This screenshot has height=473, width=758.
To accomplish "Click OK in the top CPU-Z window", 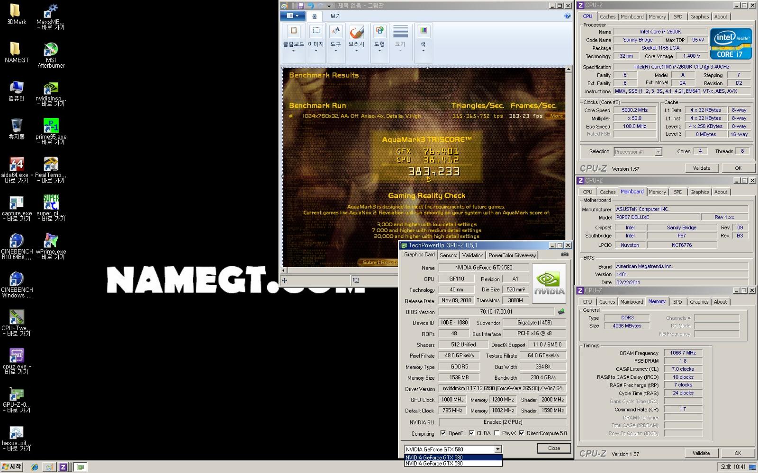I will 738,168.
